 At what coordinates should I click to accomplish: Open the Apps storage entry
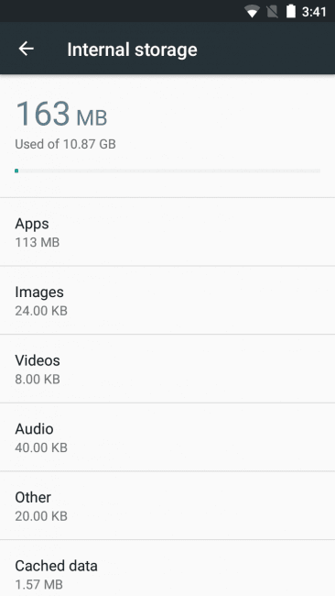pyautogui.click(x=167, y=232)
